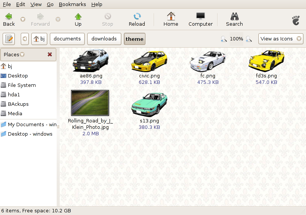Open Desktop in Places sidebar

28,76
